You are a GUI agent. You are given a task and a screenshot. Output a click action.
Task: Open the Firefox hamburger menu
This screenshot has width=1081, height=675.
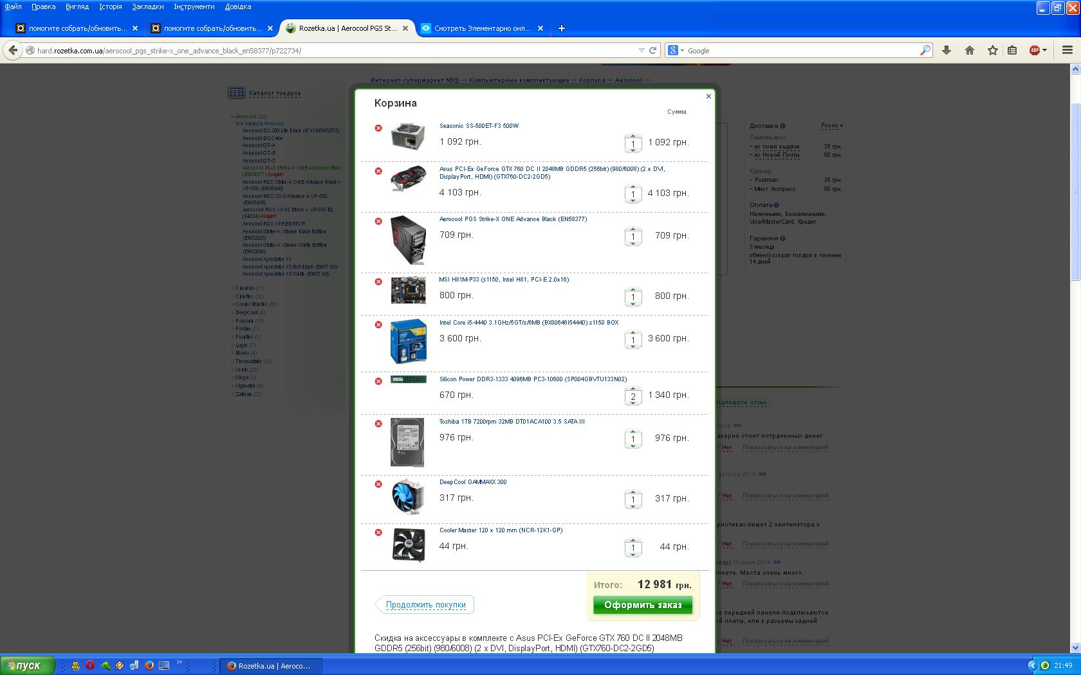click(1067, 50)
